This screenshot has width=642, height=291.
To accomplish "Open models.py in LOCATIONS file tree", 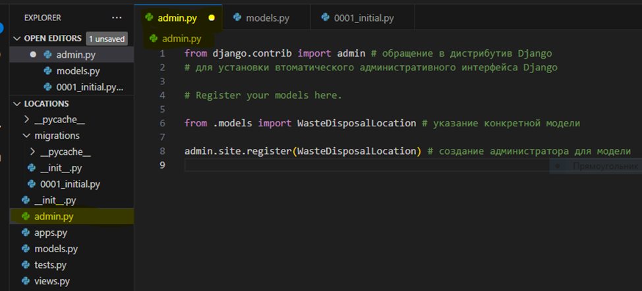I will 56,249.
